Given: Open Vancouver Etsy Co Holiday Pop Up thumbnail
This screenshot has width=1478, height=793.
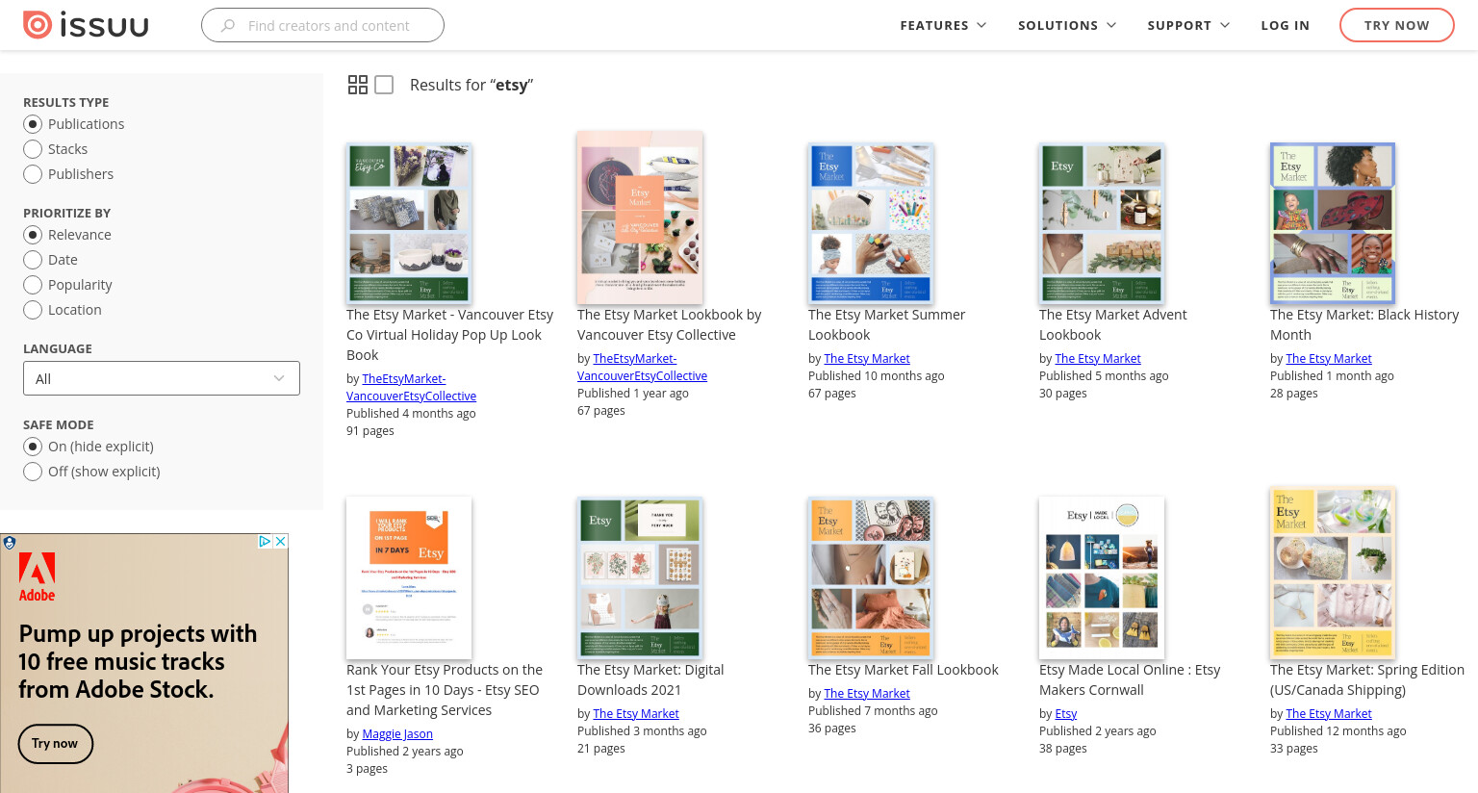Looking at the screenshot, I should (x=409, y=223).
